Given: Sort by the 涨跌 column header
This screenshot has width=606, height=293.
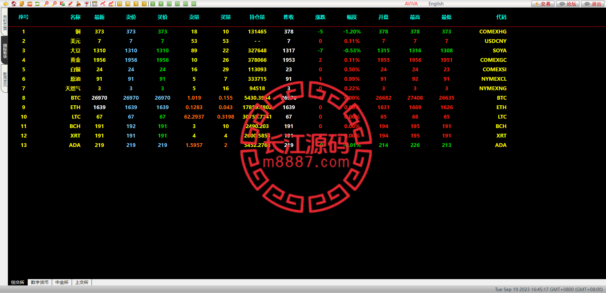Looking at the screenshot, I should (320, 17).
